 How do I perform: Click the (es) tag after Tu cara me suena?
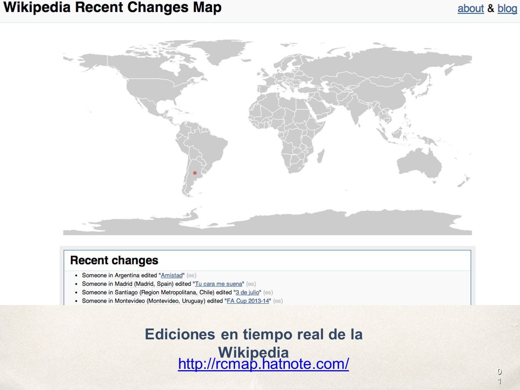pos(251,284)
